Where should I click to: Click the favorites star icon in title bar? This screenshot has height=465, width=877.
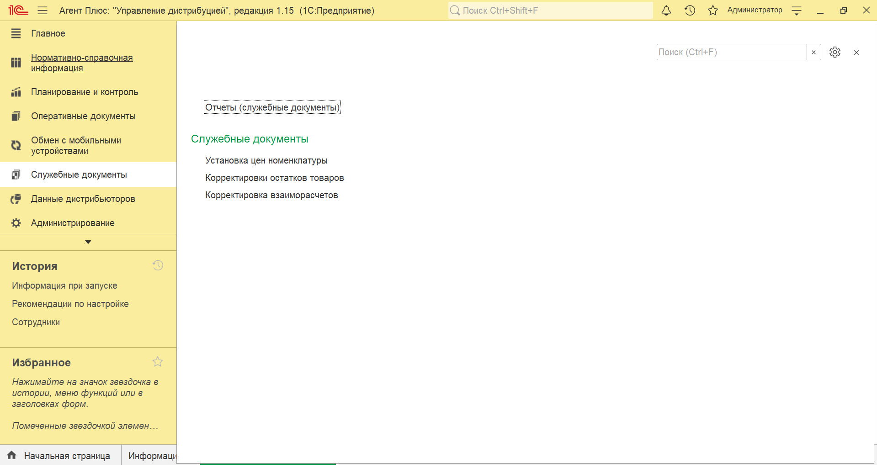coord(712,11)
